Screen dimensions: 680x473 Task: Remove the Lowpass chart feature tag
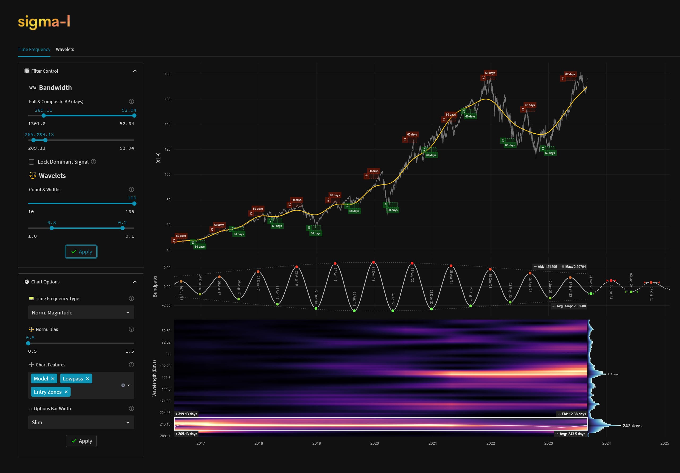point(88,379)
